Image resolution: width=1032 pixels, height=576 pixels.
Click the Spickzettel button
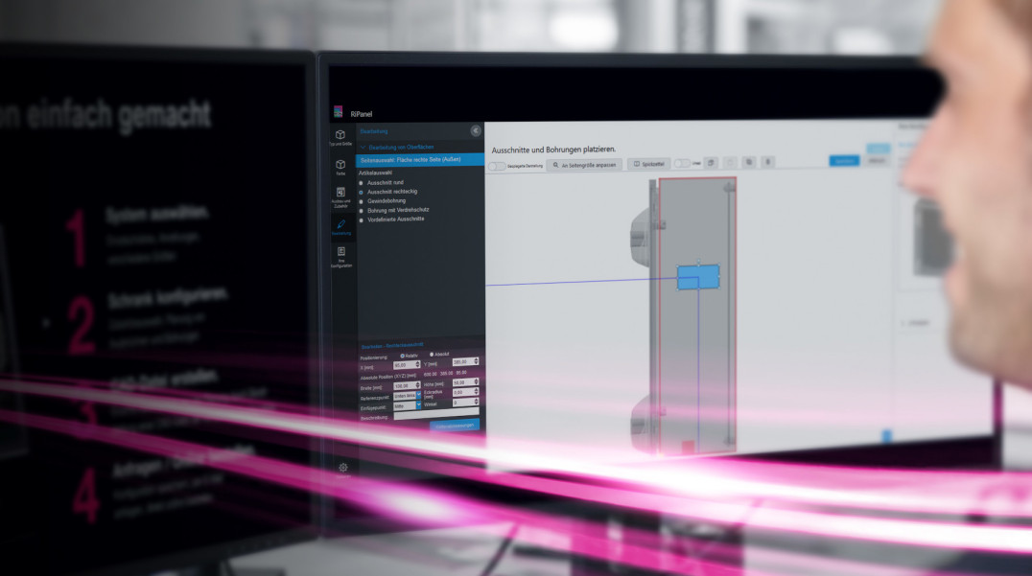[649, 164]
